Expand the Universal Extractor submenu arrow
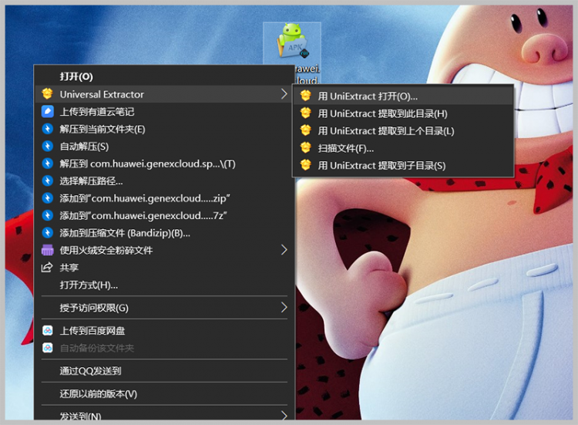578x425 pixels. [284, 94]
